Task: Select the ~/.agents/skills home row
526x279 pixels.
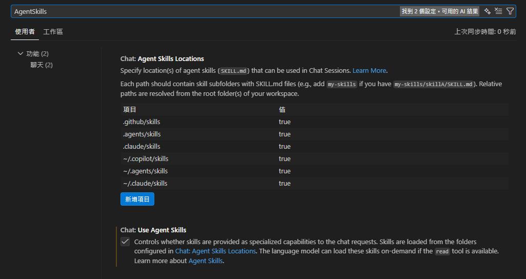Action: pyautogui.click(x=314, y=171)
